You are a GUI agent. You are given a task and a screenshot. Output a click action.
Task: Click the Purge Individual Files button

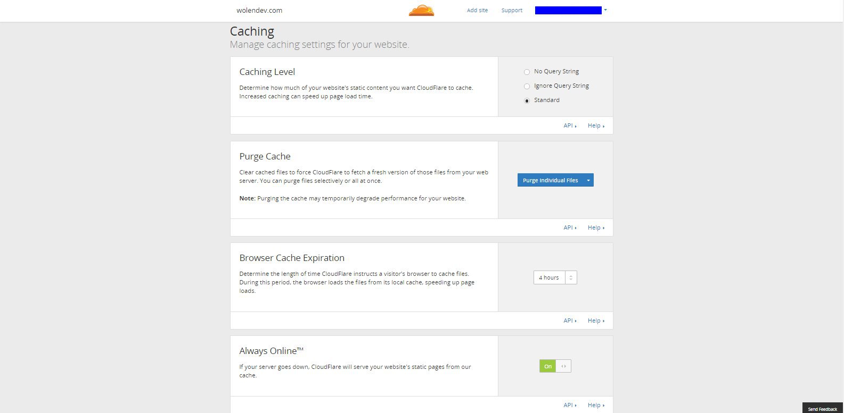550,180
